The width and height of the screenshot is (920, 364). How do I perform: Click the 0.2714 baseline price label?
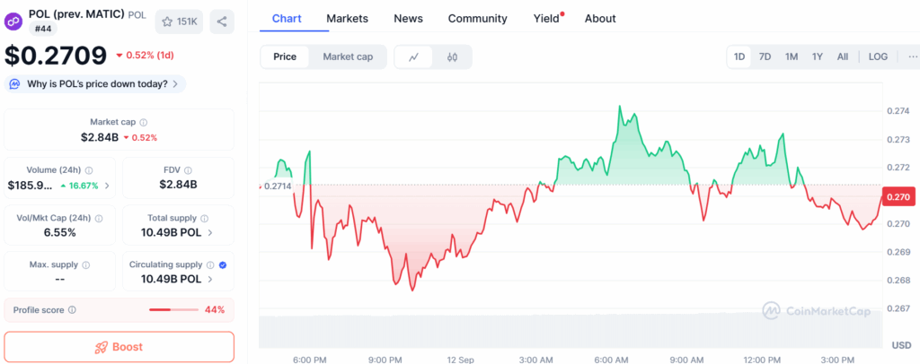(x=277, y=186)
